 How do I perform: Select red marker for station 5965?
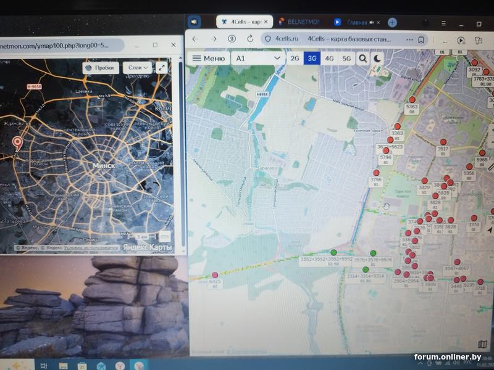click(482, 153)
